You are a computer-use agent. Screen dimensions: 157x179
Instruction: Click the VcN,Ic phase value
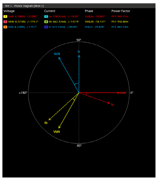click(95, 27)
